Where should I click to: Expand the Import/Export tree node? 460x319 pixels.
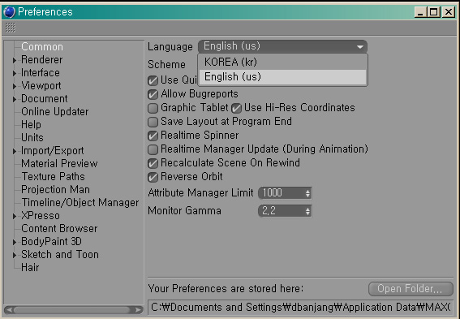coord(14,152)
